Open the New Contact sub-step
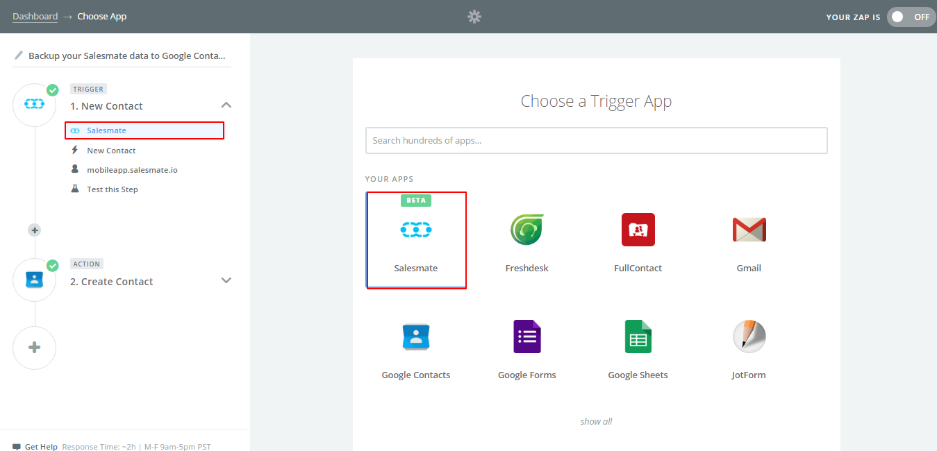The height and width of the screenshot is (451, 937). coord(111,151)
